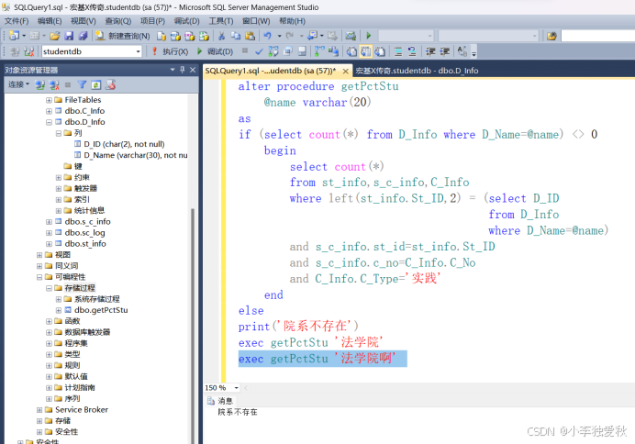The width and height of the screenshot is (635, 444).
Task: Click the Uncomment selected lines icon
Action: coord(412,51)
